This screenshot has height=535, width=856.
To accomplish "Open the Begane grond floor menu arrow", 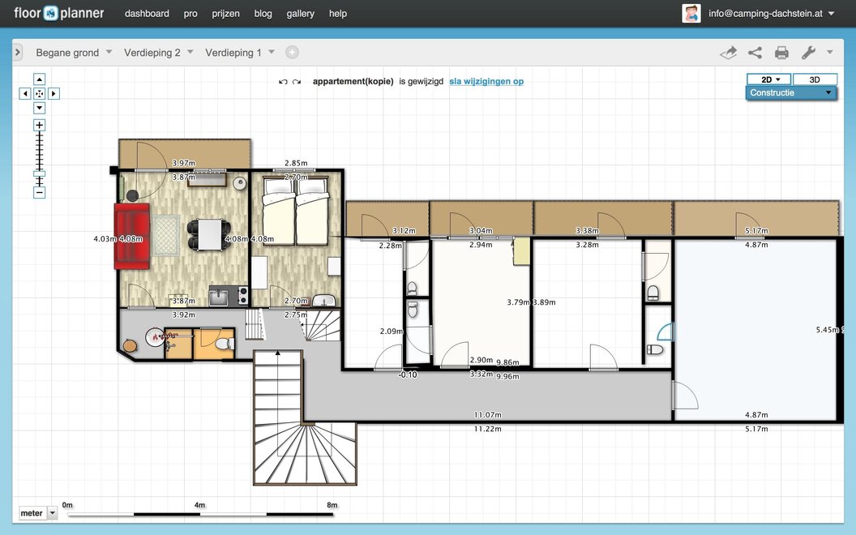I will (x=109, y=53).
